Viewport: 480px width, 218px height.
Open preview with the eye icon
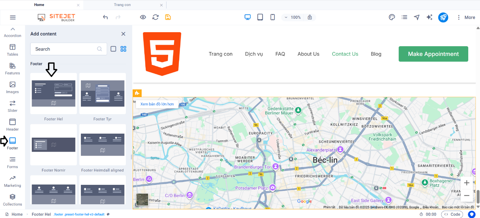143,17
